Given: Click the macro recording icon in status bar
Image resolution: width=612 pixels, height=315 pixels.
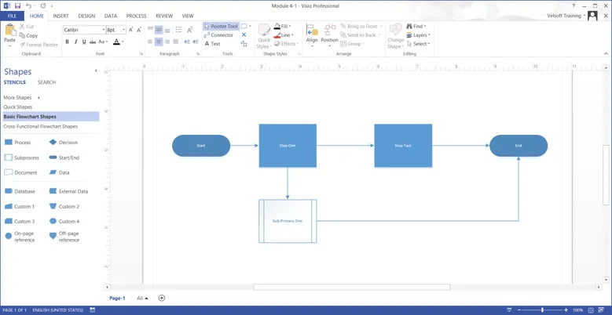Looking at the screenshot, I should point(93,310).
